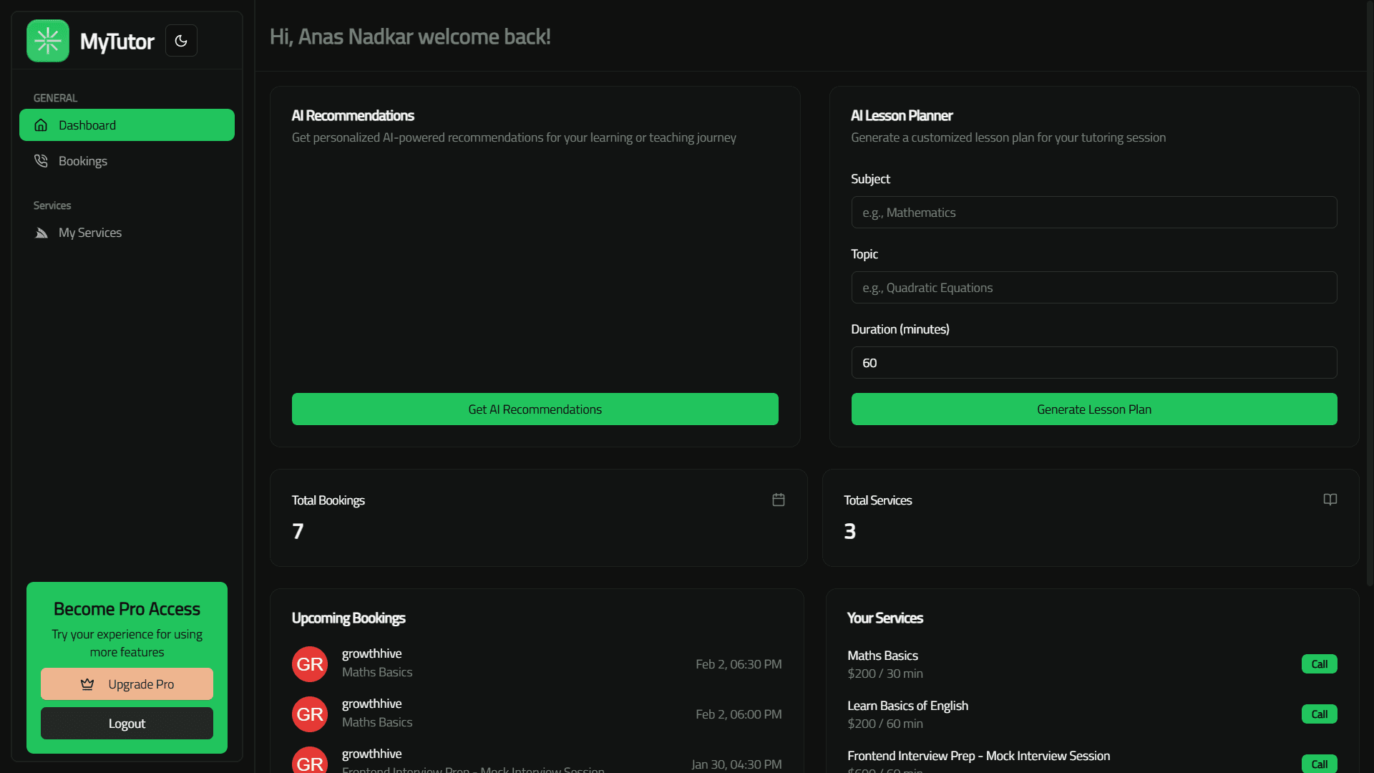Click the 'AI Recommendations' heading

(x=353, y=115)
